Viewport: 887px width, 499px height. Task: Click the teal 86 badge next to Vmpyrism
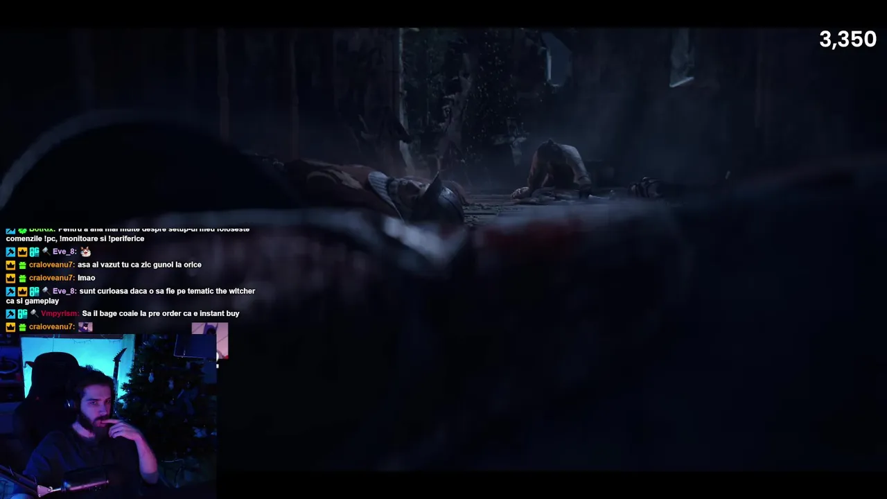(x=22, y=313)
